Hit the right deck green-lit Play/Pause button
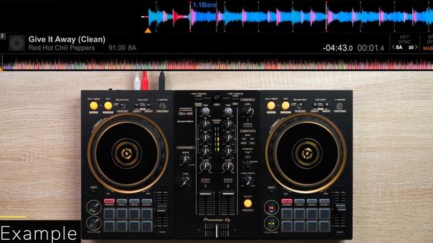This screenshot has height=243, width=433. [x=271, y=223]
